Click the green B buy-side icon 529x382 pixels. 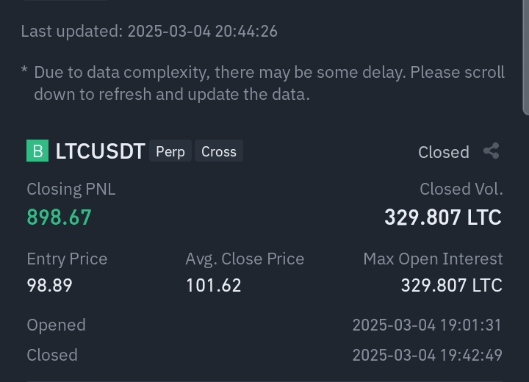coord(37,151)
